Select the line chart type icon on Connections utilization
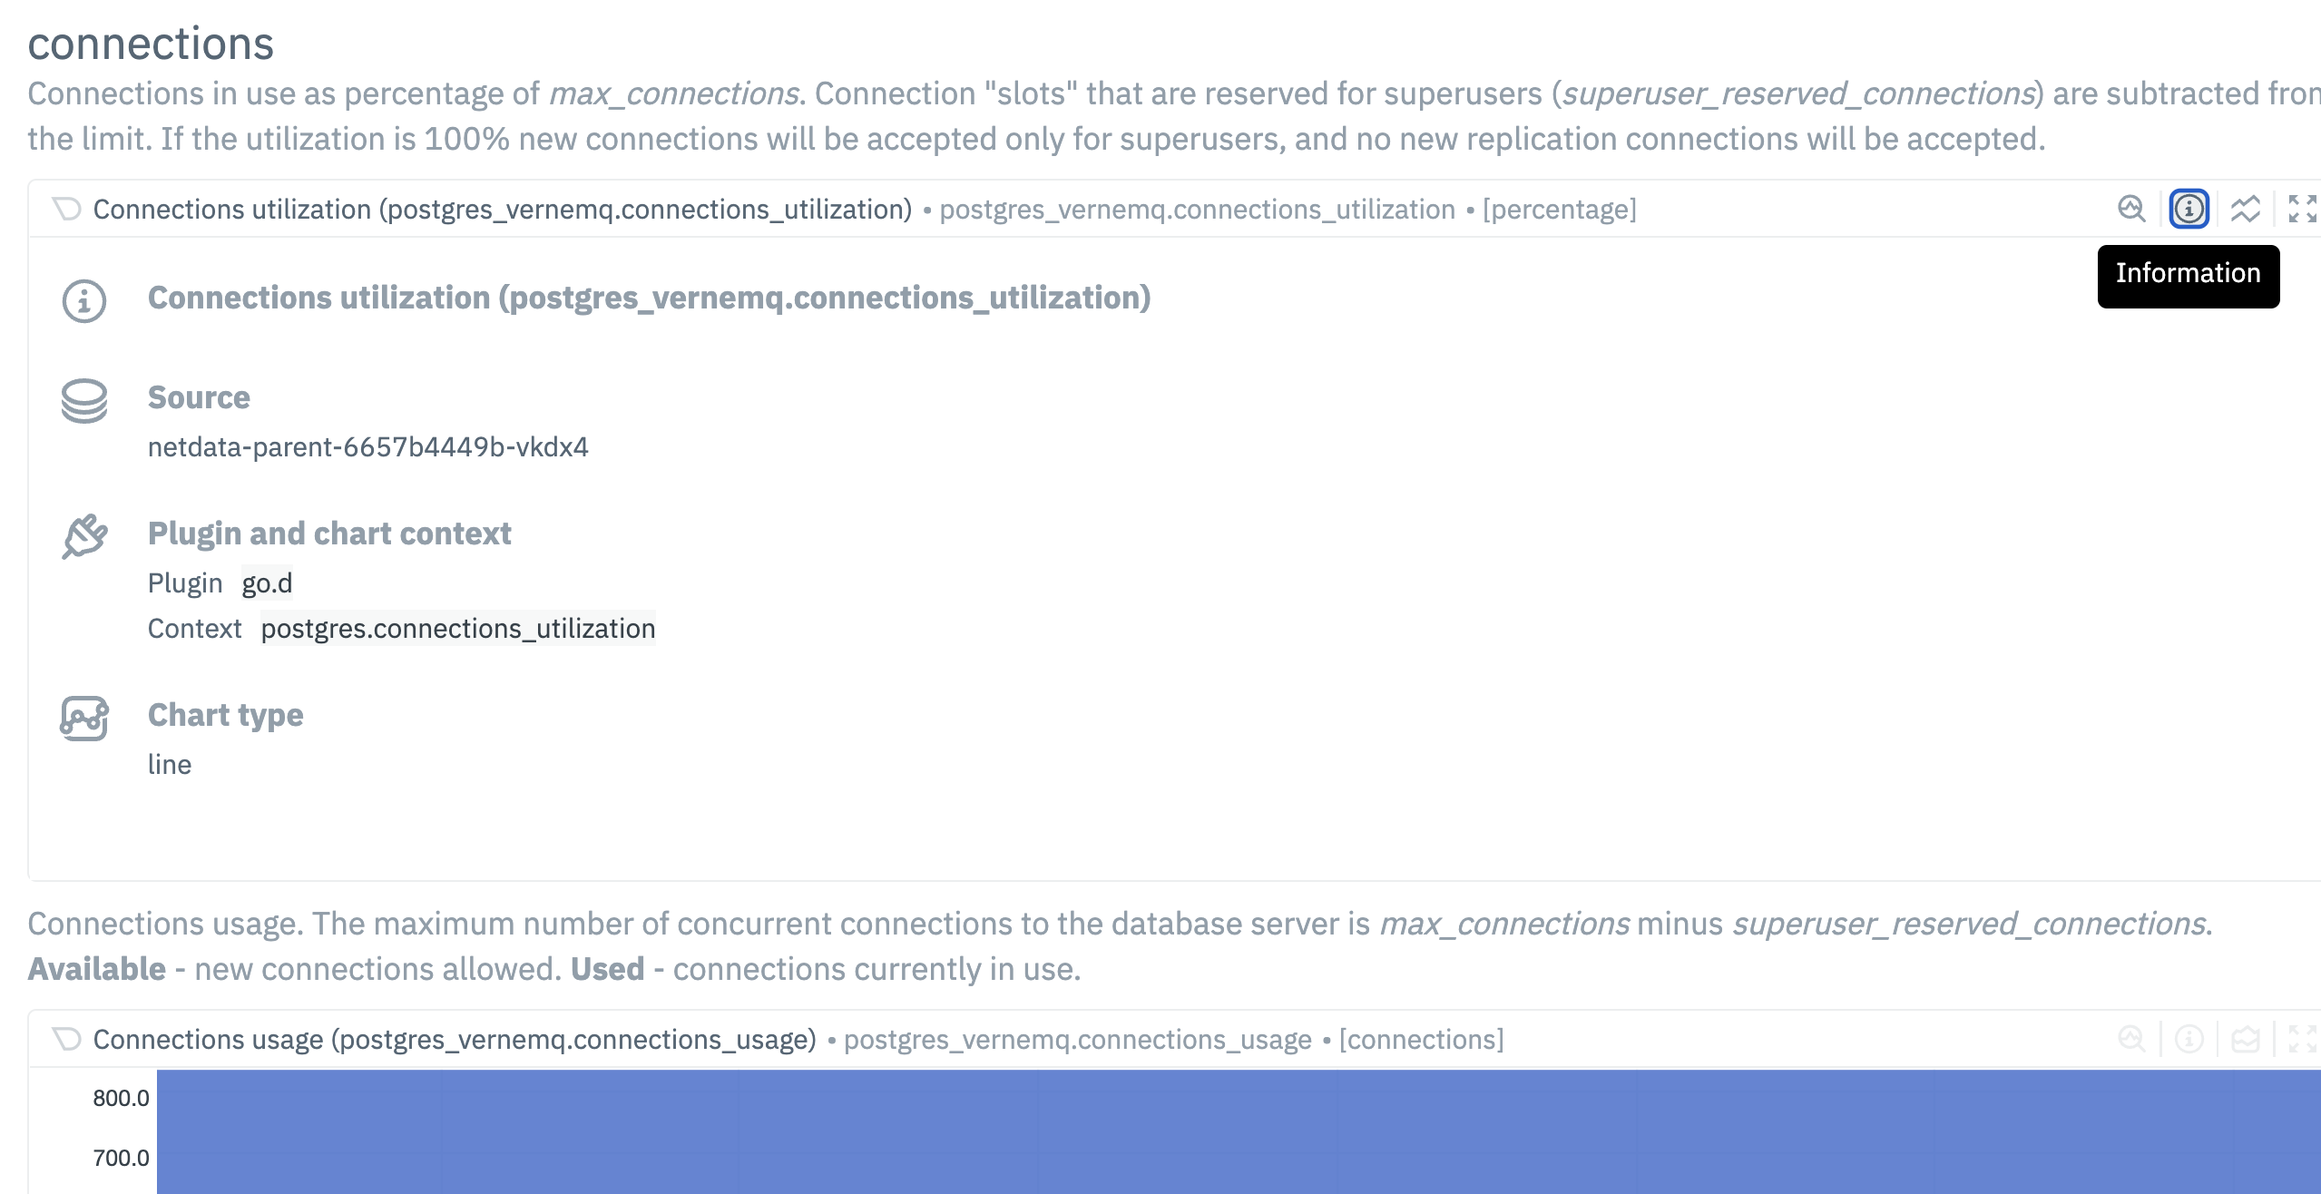 pos(2244,209)
